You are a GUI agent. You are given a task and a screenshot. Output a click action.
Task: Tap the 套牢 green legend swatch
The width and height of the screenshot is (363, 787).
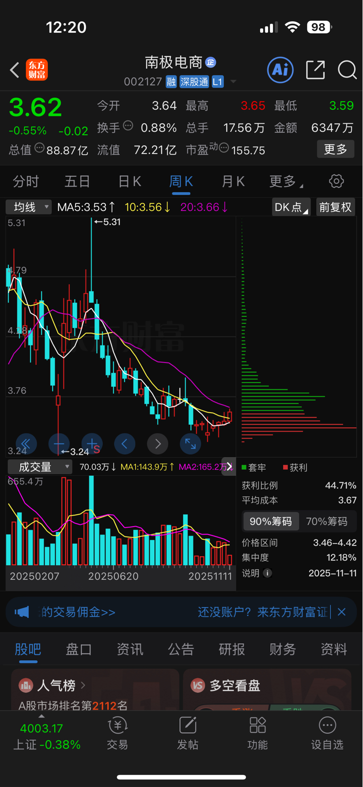click(x=245, y=467)
